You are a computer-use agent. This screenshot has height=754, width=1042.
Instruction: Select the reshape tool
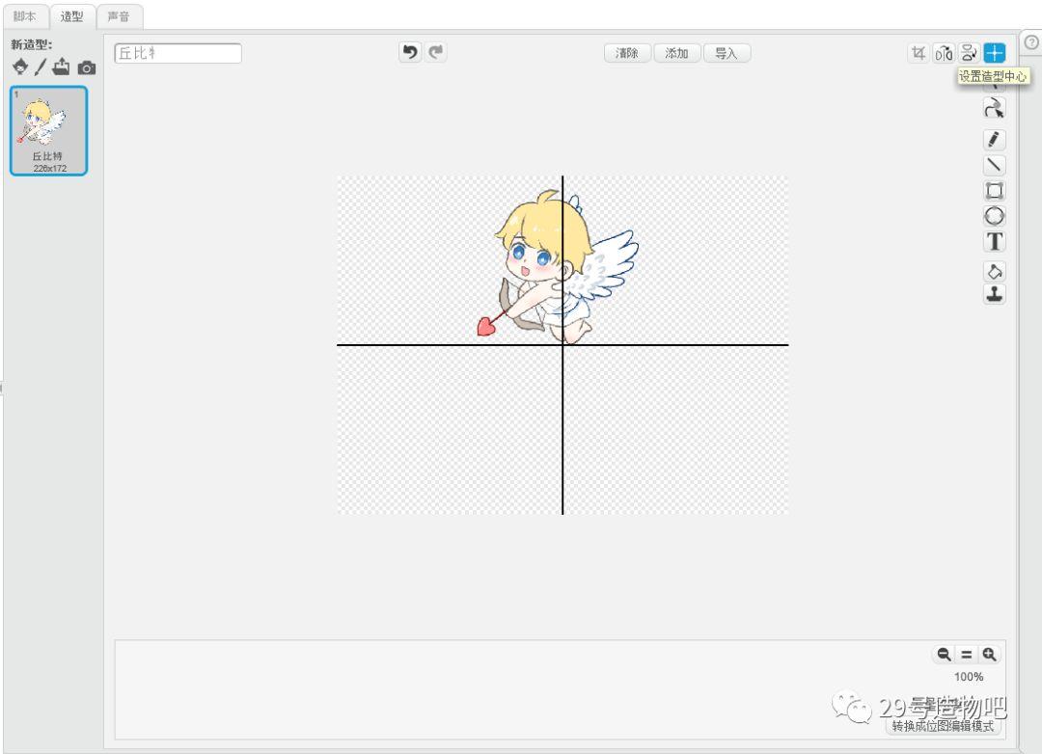[x=994, y=108]
